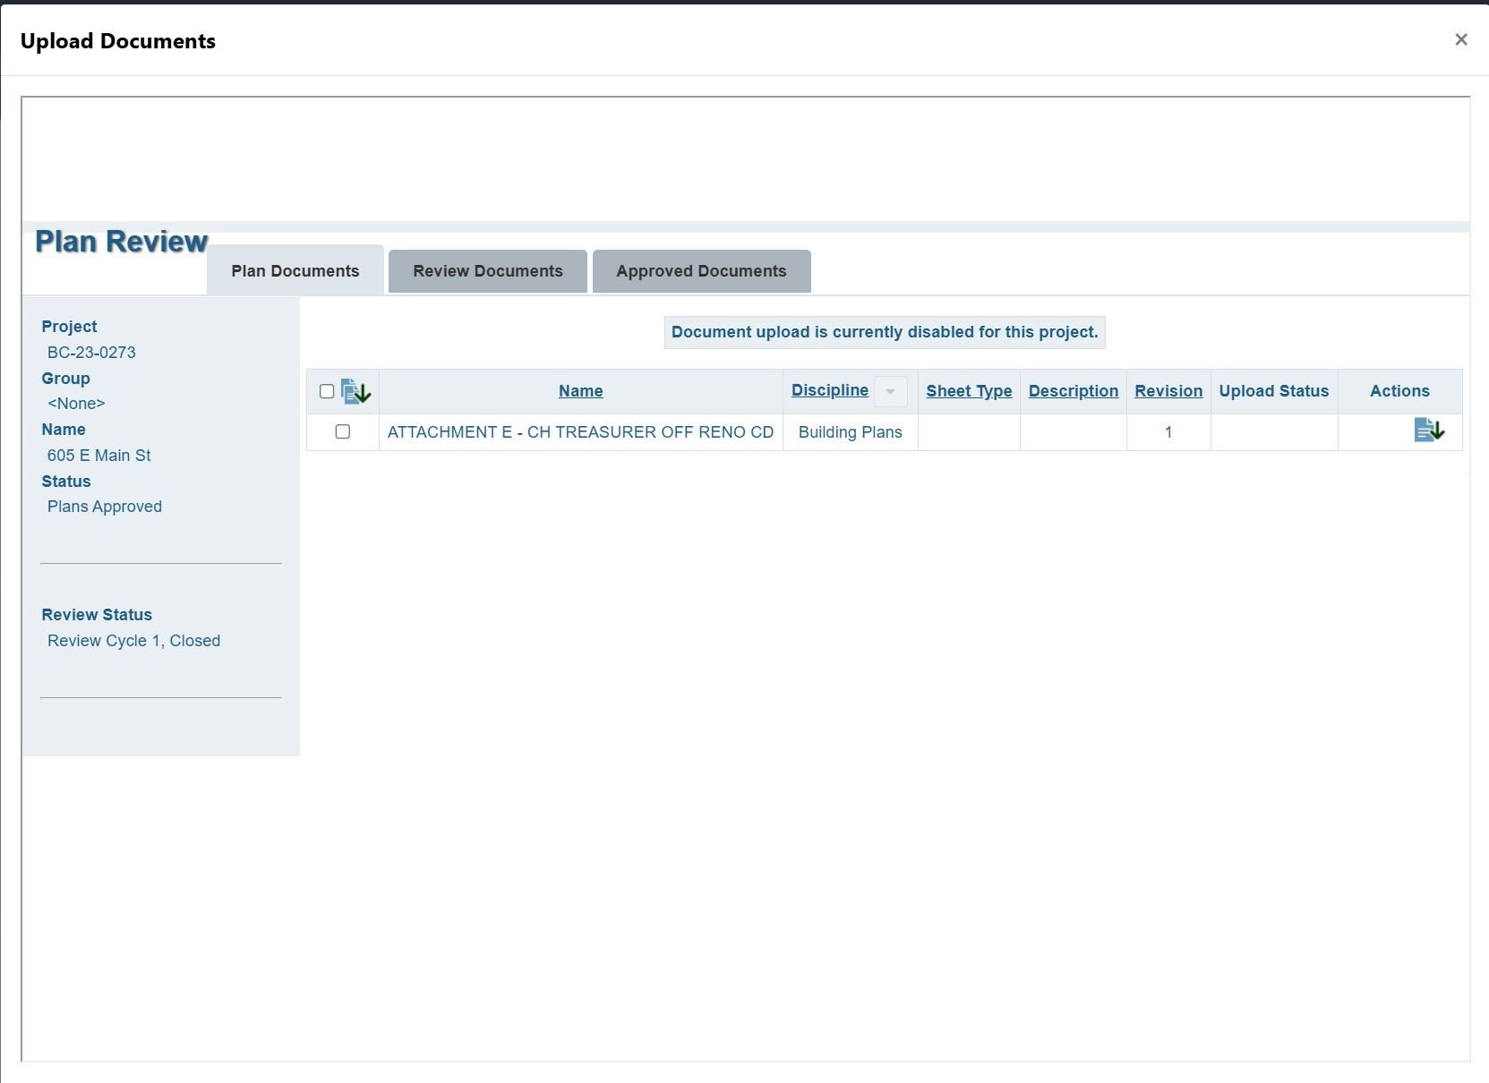The height and width of the screenshot is (1083, 1489).
Task: Select the Building Plans discipline cell
Action: (x=850, y=432)
